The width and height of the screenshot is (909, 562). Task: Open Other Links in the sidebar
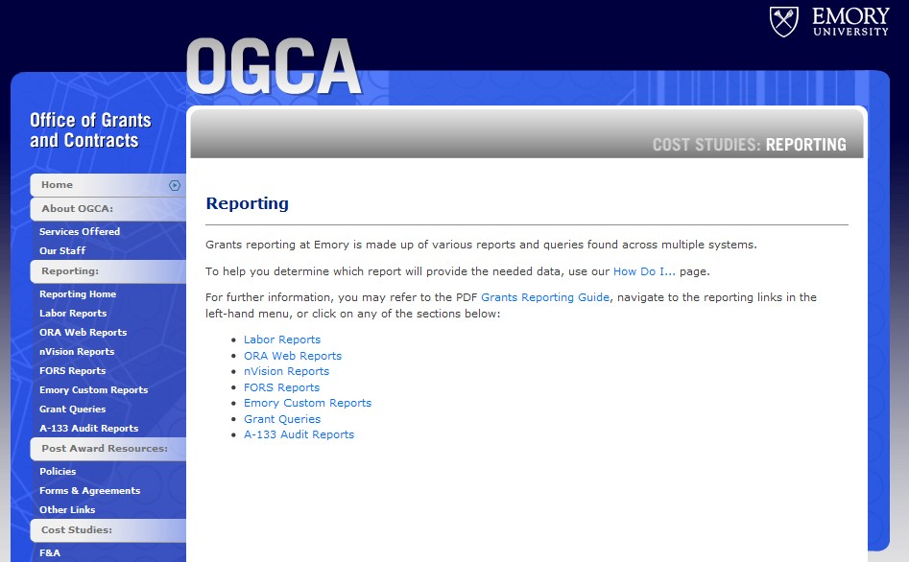point(67,510)
